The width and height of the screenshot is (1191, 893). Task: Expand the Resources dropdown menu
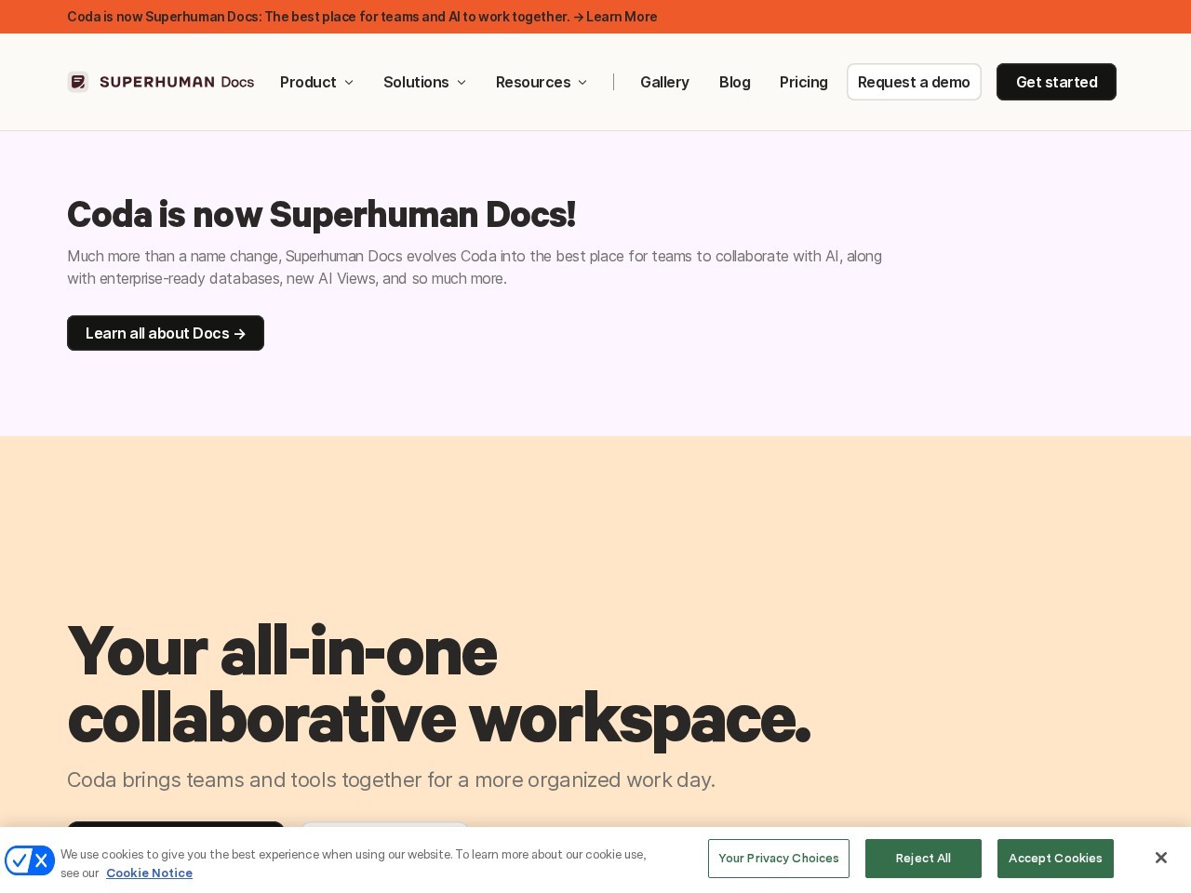(x=542, y=82)
